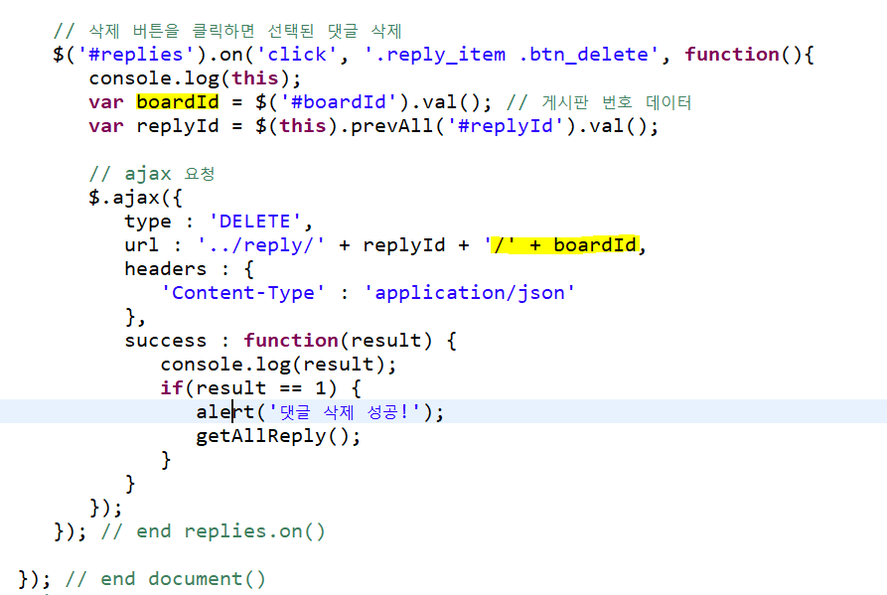Image resolution: width=887 pixels, height=595 pixels.
Task: Click the '.reply_item .btn_delete' selector string
Action: coord(512,55)
